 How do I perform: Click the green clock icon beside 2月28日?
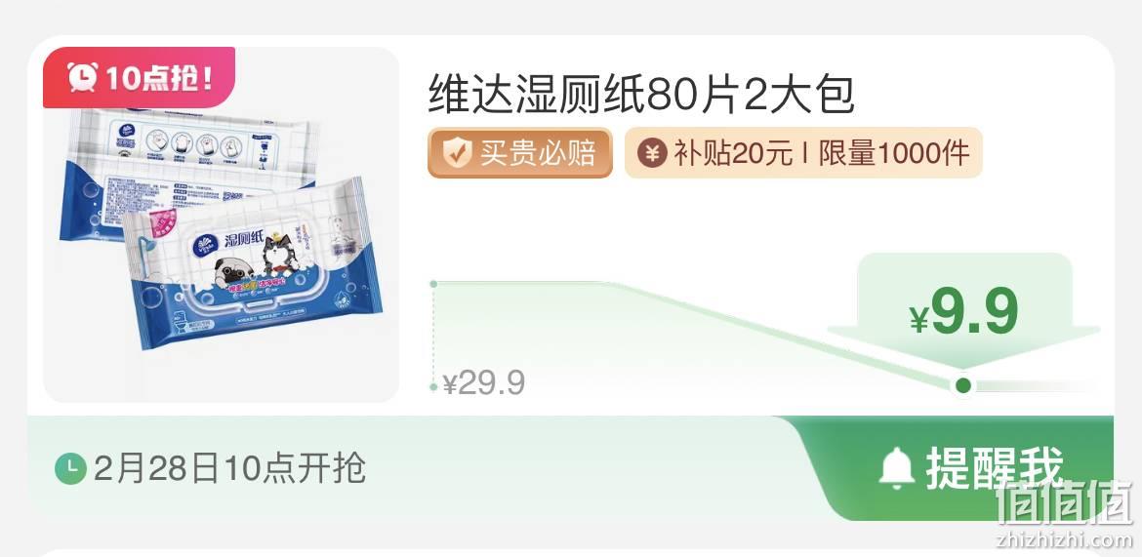click(71, 469)
